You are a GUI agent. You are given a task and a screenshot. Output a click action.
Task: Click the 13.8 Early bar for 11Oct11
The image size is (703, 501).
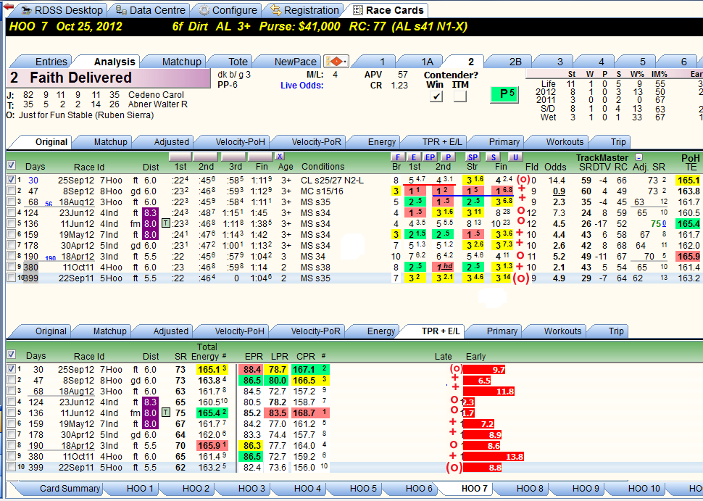coord(493,457)
